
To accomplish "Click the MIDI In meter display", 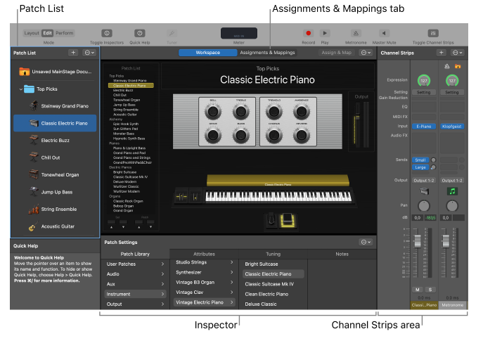I will click(239, 33).
